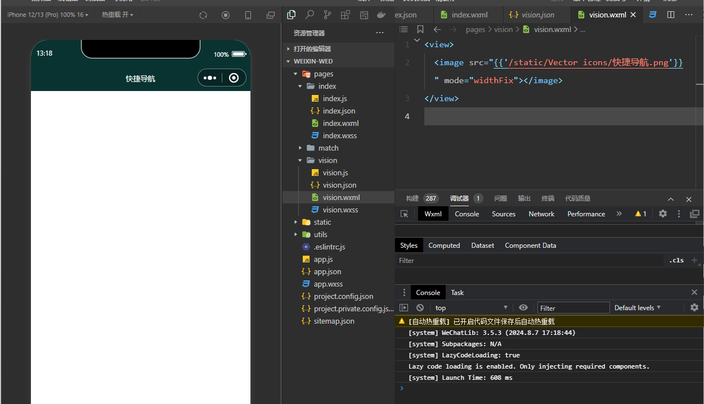The width and height of the screenshot is (704, 404).
Task: Open the iPhone 12/13 (Pro) device dropdown
Action: (x=48, y=15)
